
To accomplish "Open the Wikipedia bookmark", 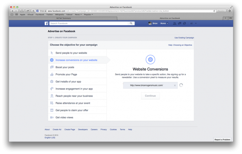I will 59,15.
